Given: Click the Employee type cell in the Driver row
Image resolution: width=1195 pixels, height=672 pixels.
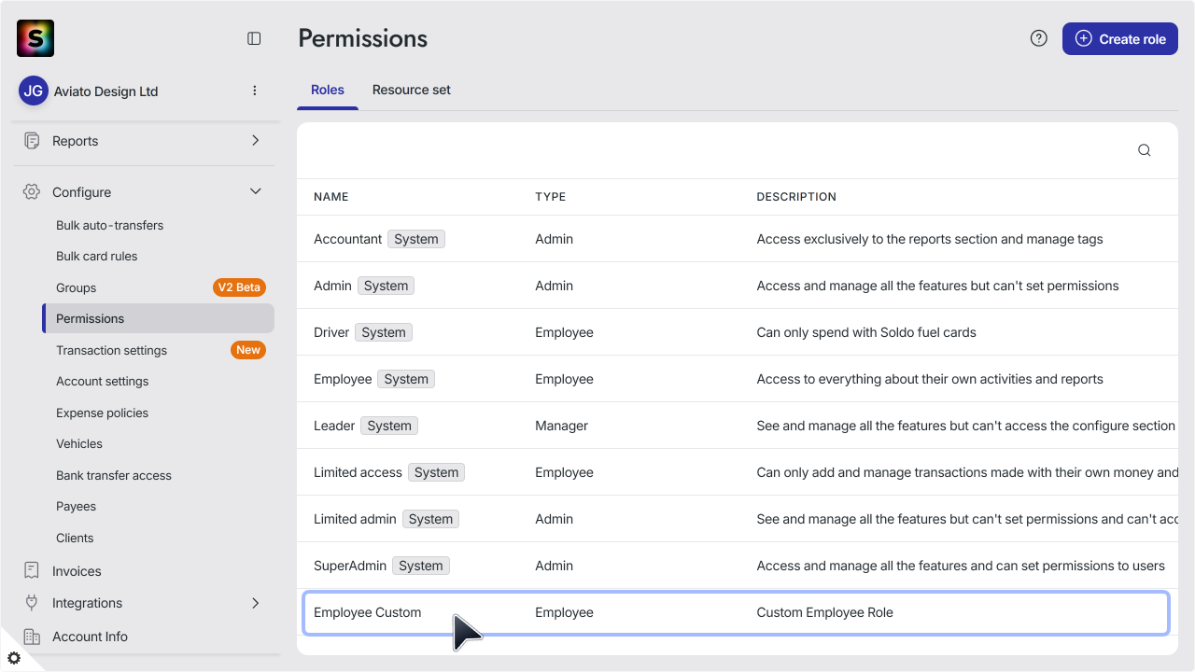Looking at the screenshot, I should click(x=565, y=332).
